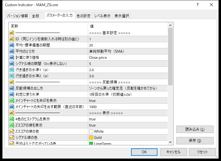Open the Close price value list
Viewport: 221px width, 161px height.
coord(128,58)
